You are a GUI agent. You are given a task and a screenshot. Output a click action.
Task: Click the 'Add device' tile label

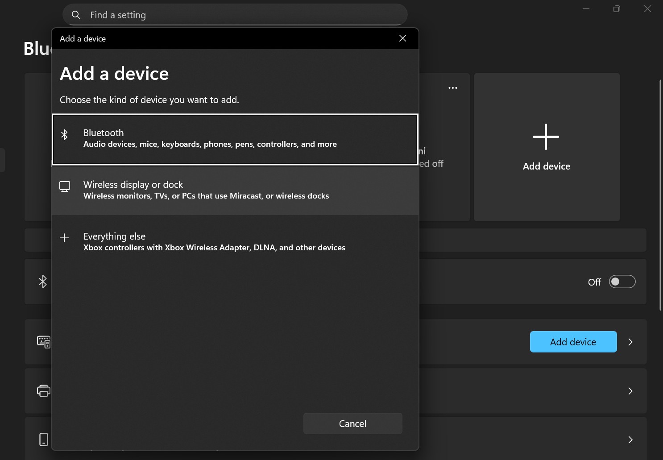coord(547,166)
